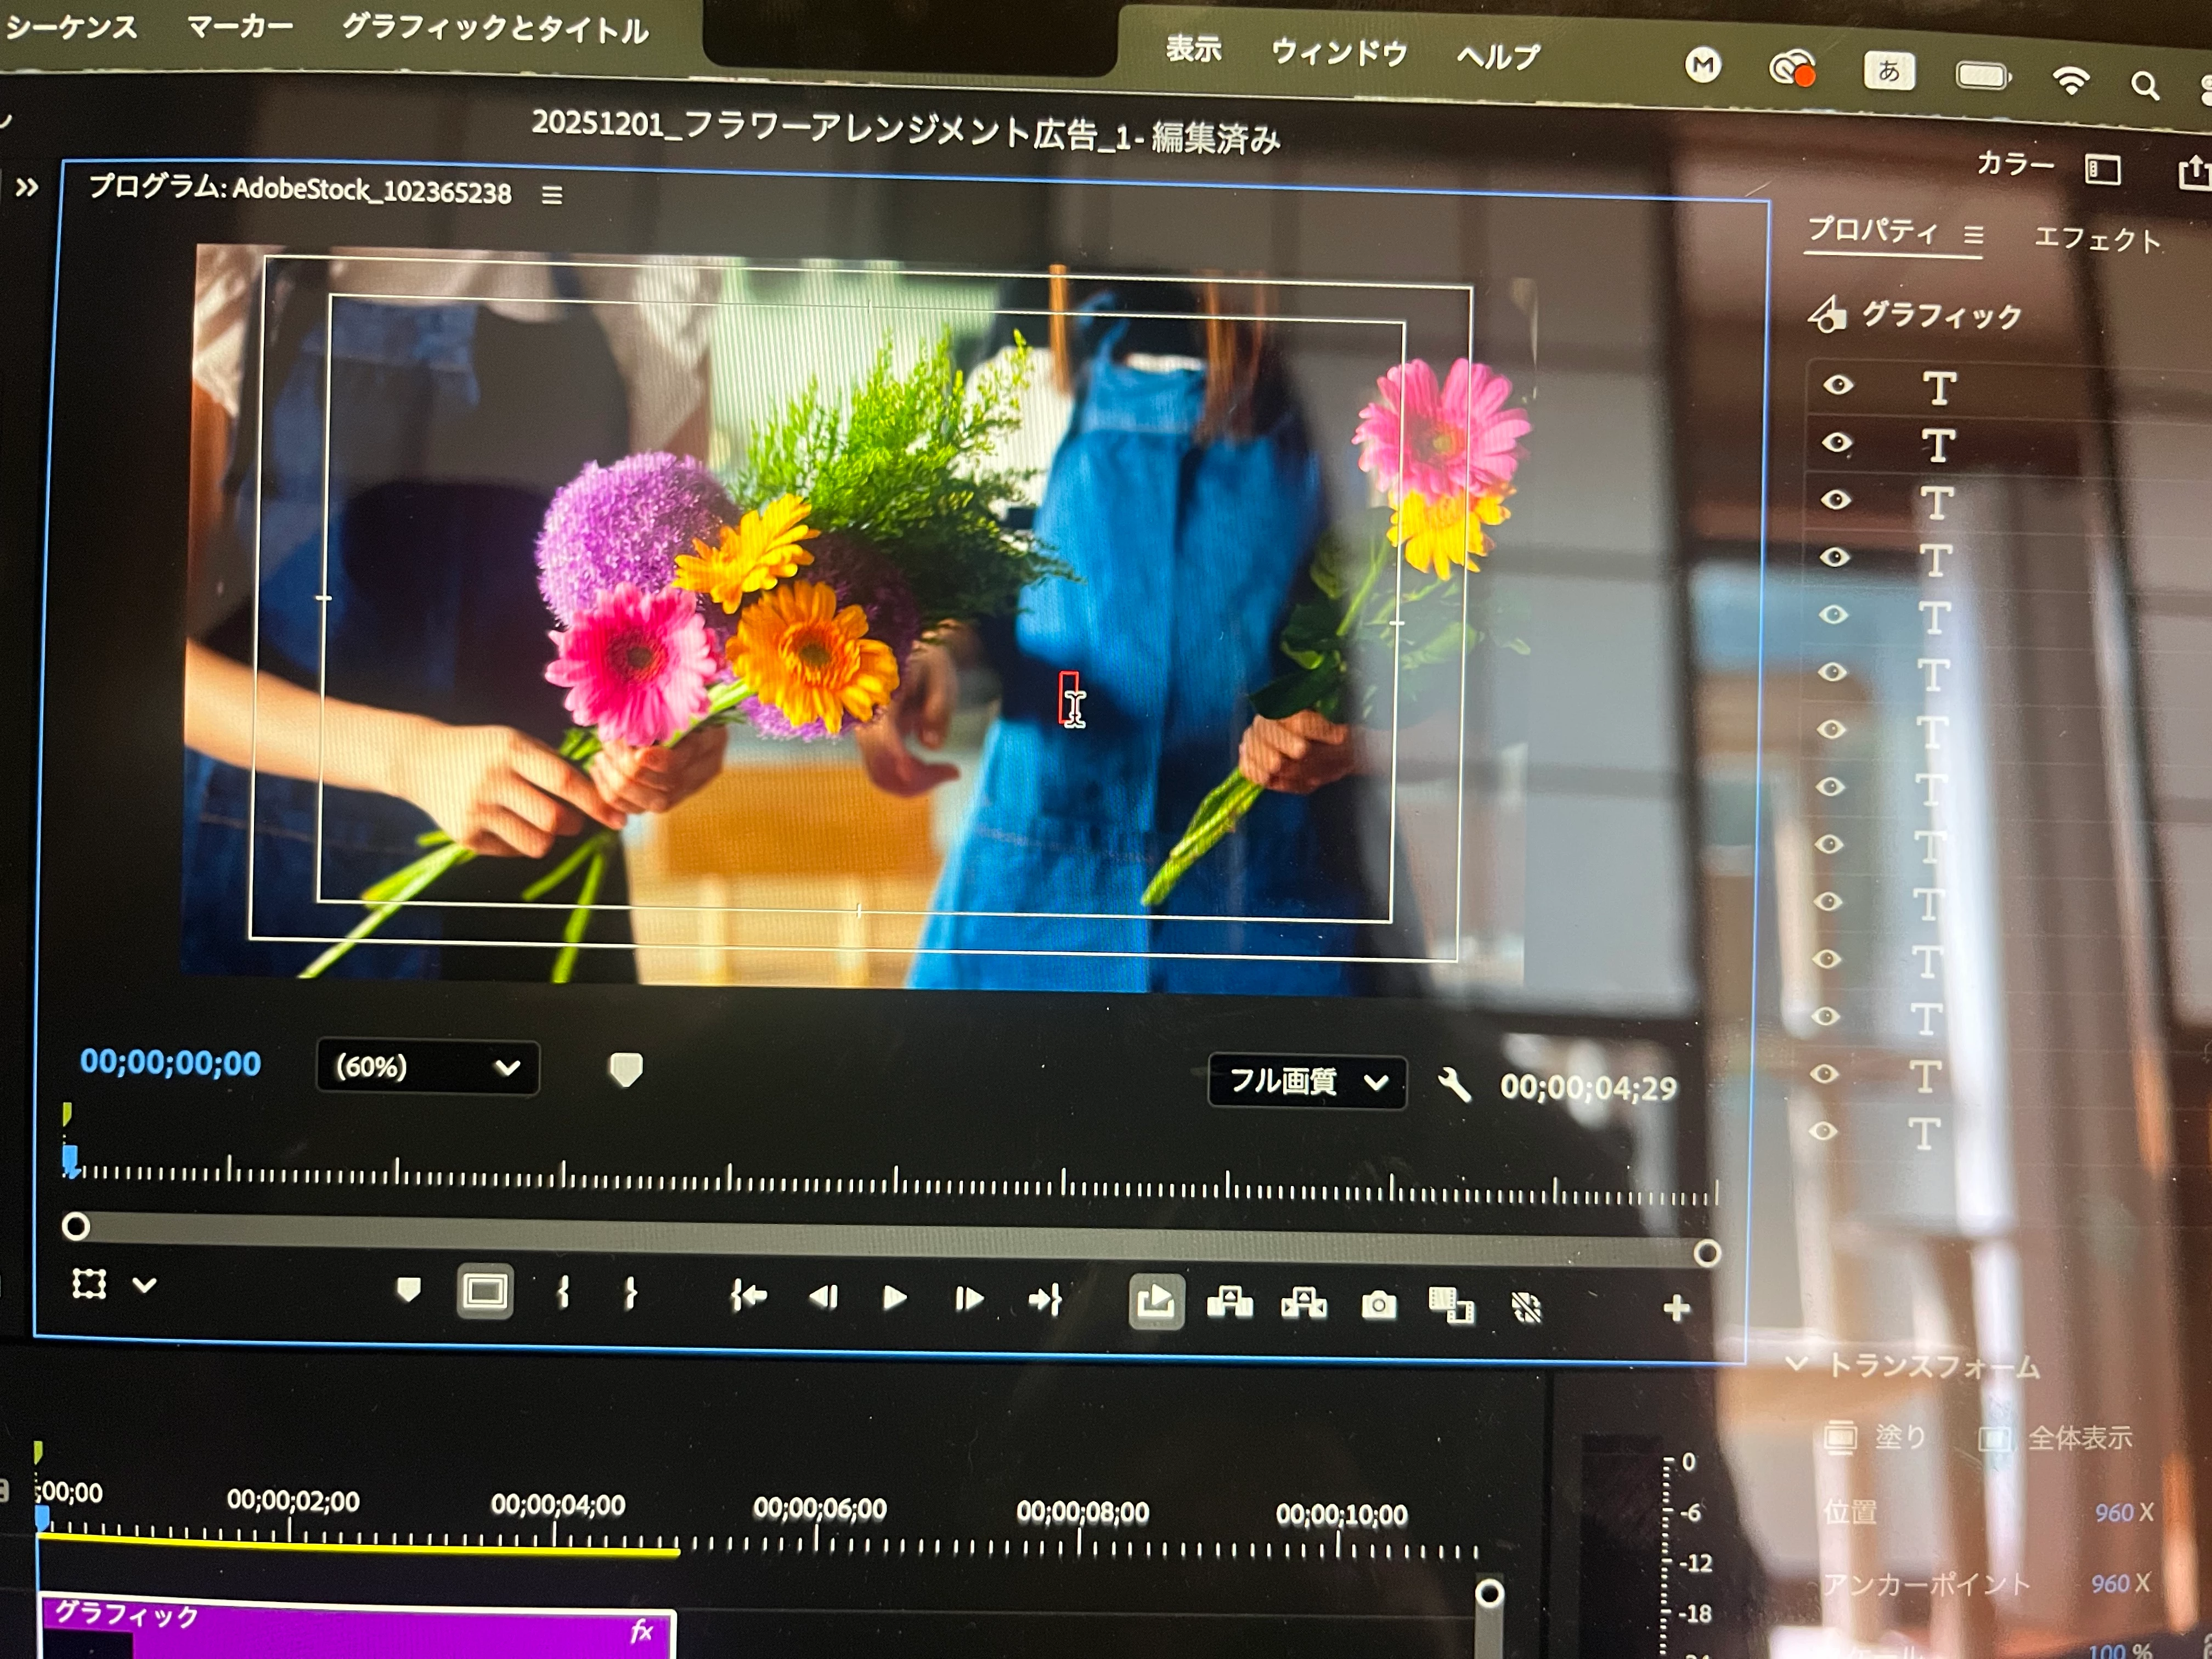Hide the second text layer with eye
This screenshot has width=2212, height=1659.
pyautogui.click(x=1837, y=442)
